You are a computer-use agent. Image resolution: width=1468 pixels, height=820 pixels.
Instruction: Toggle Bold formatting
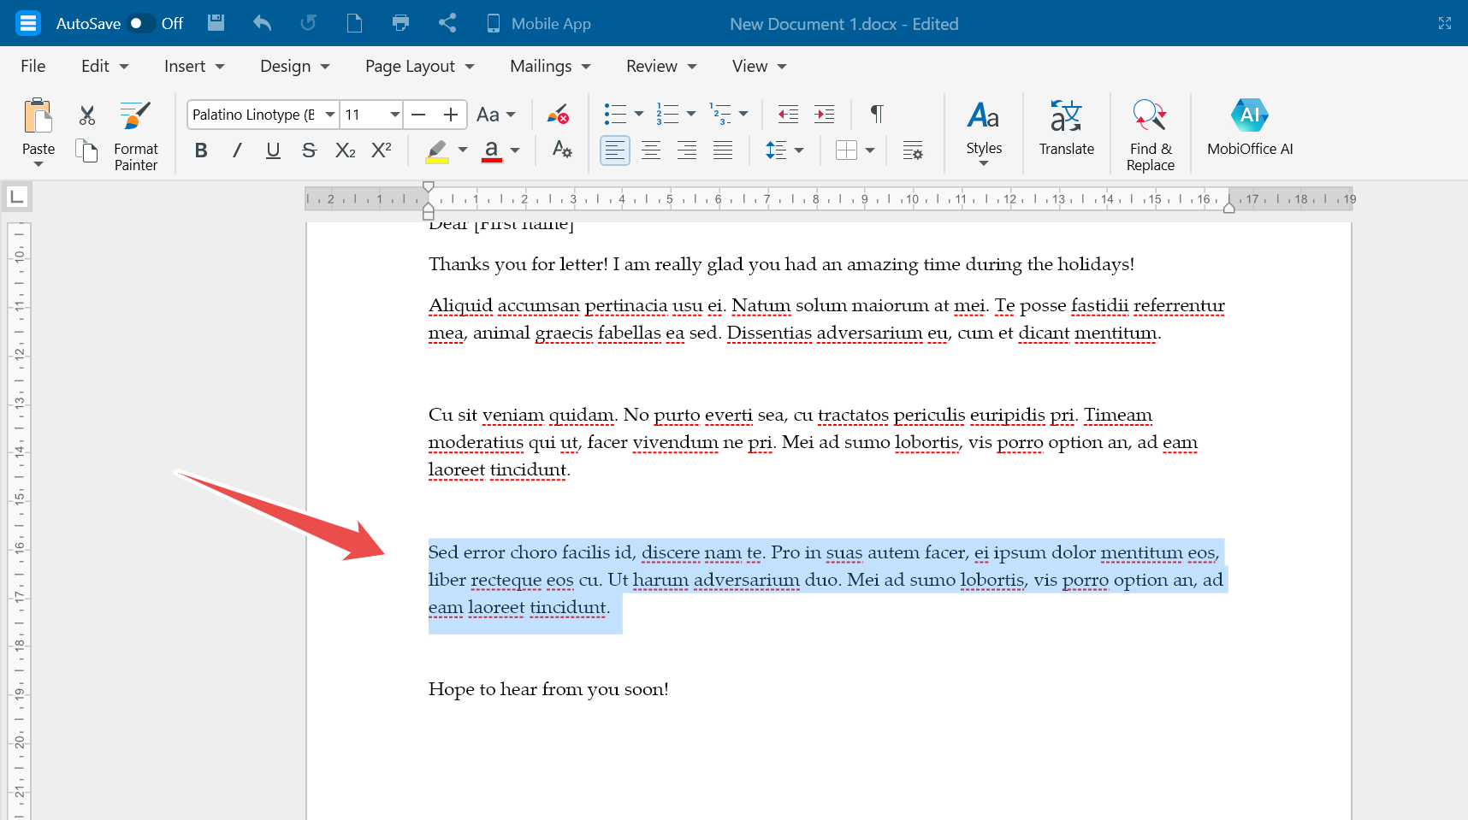(201, 150)
